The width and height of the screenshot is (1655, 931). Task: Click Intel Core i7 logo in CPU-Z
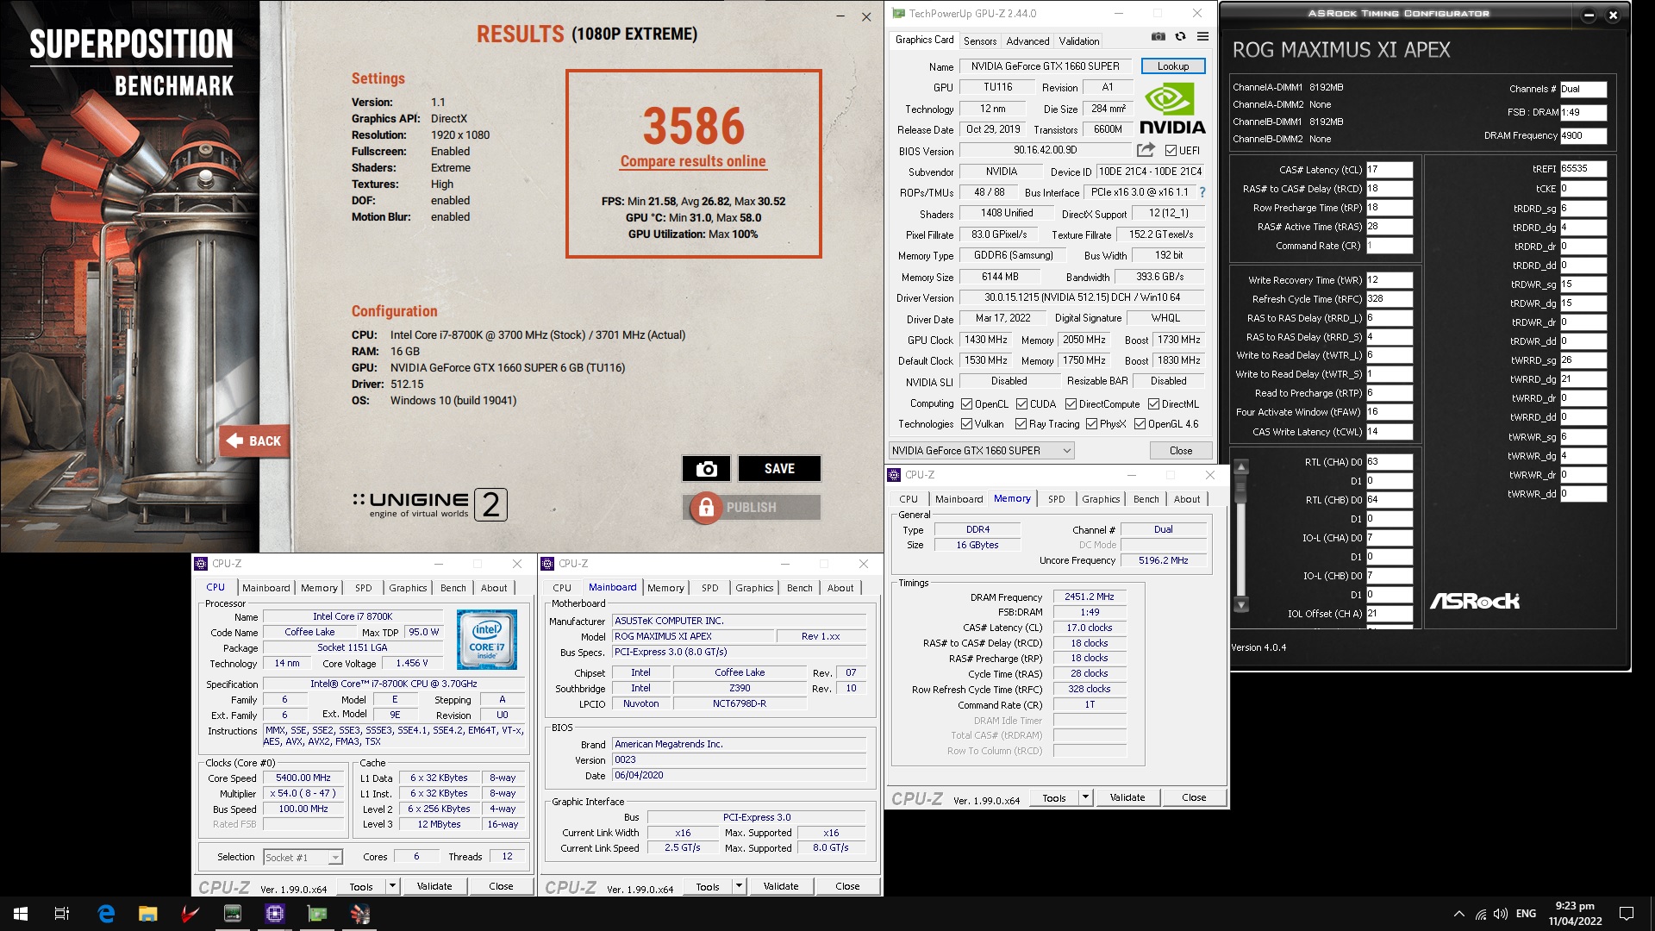pyautogui.click(x=487, y=640)
